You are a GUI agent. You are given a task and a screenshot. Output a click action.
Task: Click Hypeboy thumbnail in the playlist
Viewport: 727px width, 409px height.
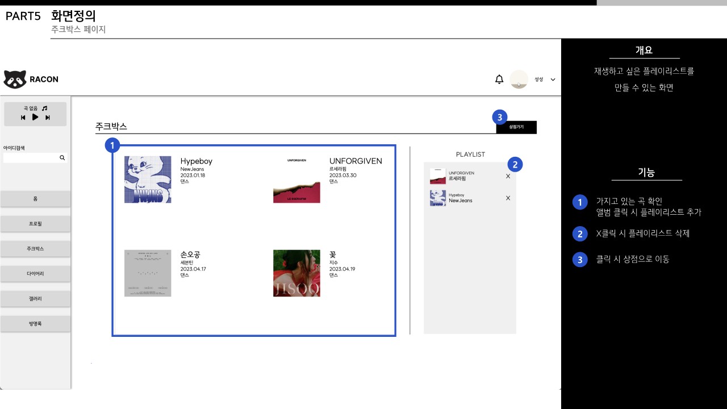coord(438,198)
